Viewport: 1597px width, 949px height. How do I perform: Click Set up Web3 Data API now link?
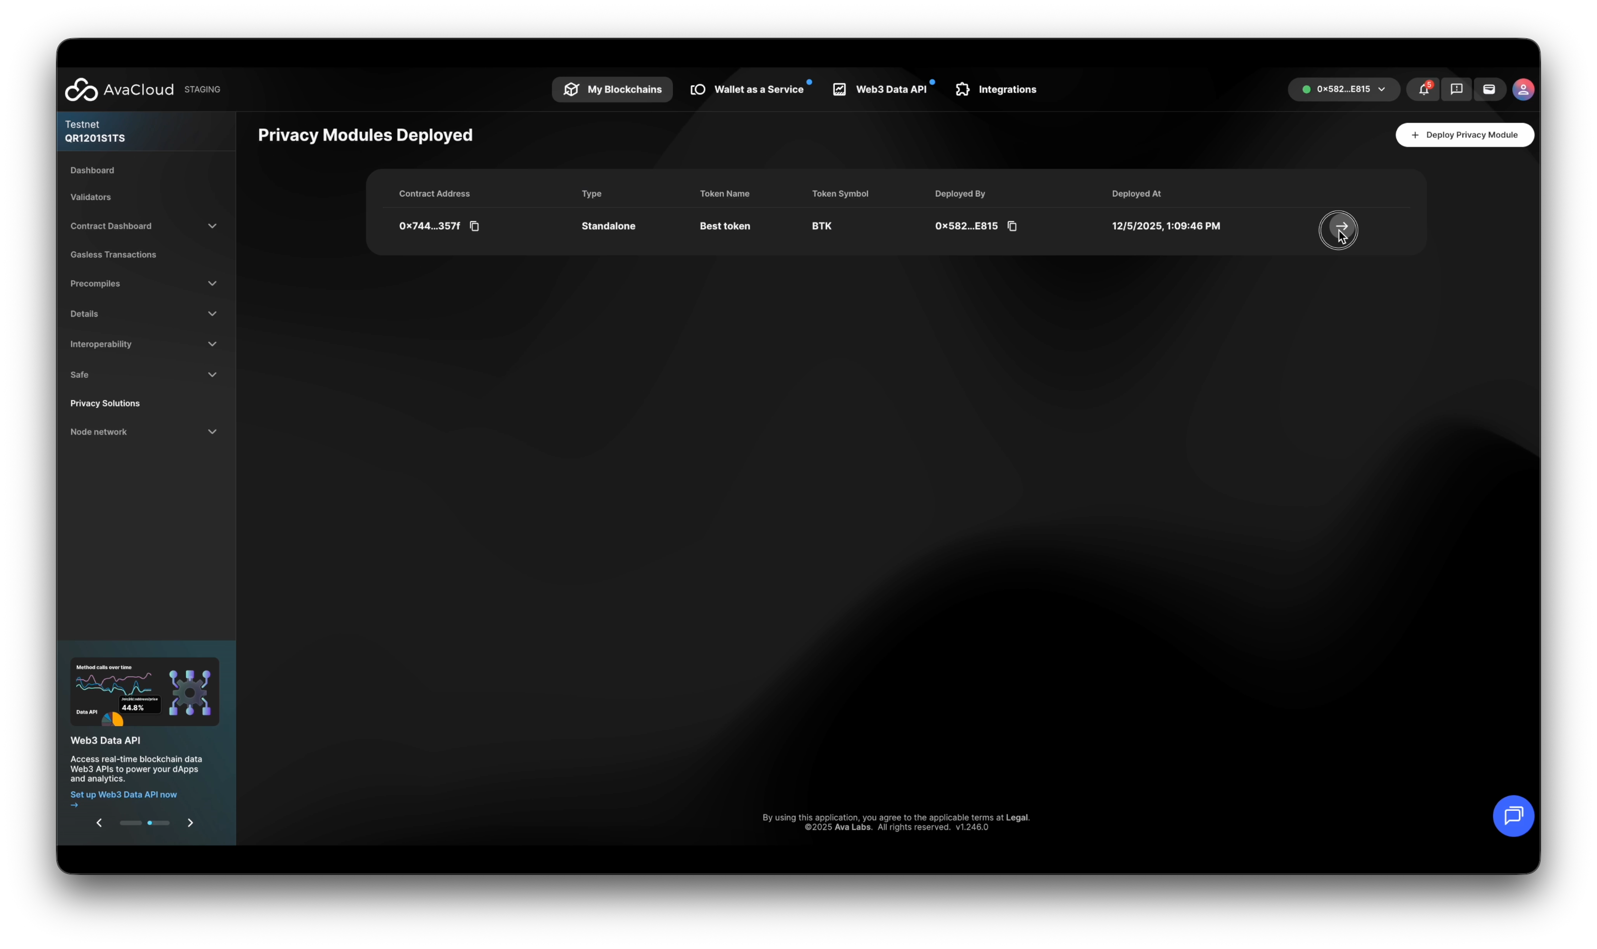pyautogui.click(x=124, y=794)
